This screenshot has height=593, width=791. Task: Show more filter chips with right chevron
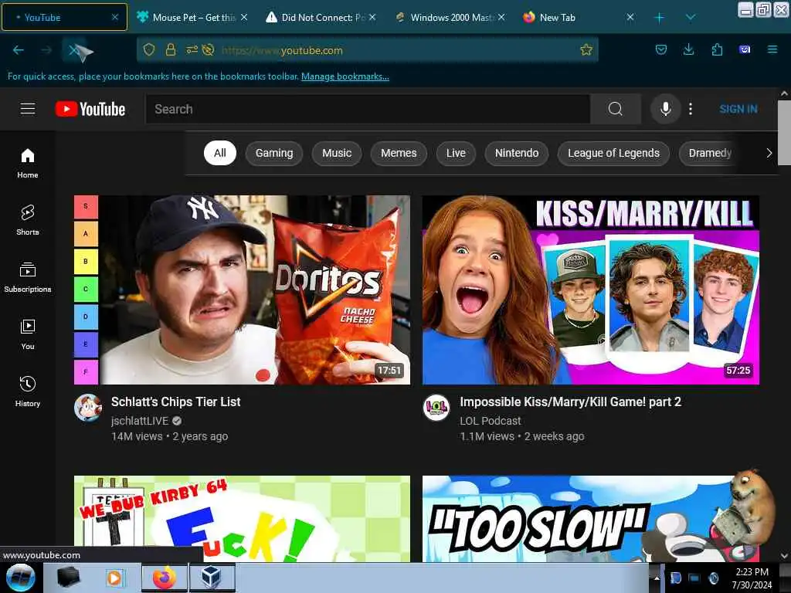tap(769, 153)
